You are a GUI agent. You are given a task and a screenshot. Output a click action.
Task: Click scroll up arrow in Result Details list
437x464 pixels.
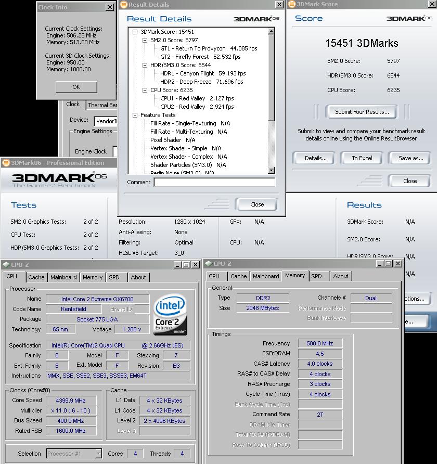(271, 31)
